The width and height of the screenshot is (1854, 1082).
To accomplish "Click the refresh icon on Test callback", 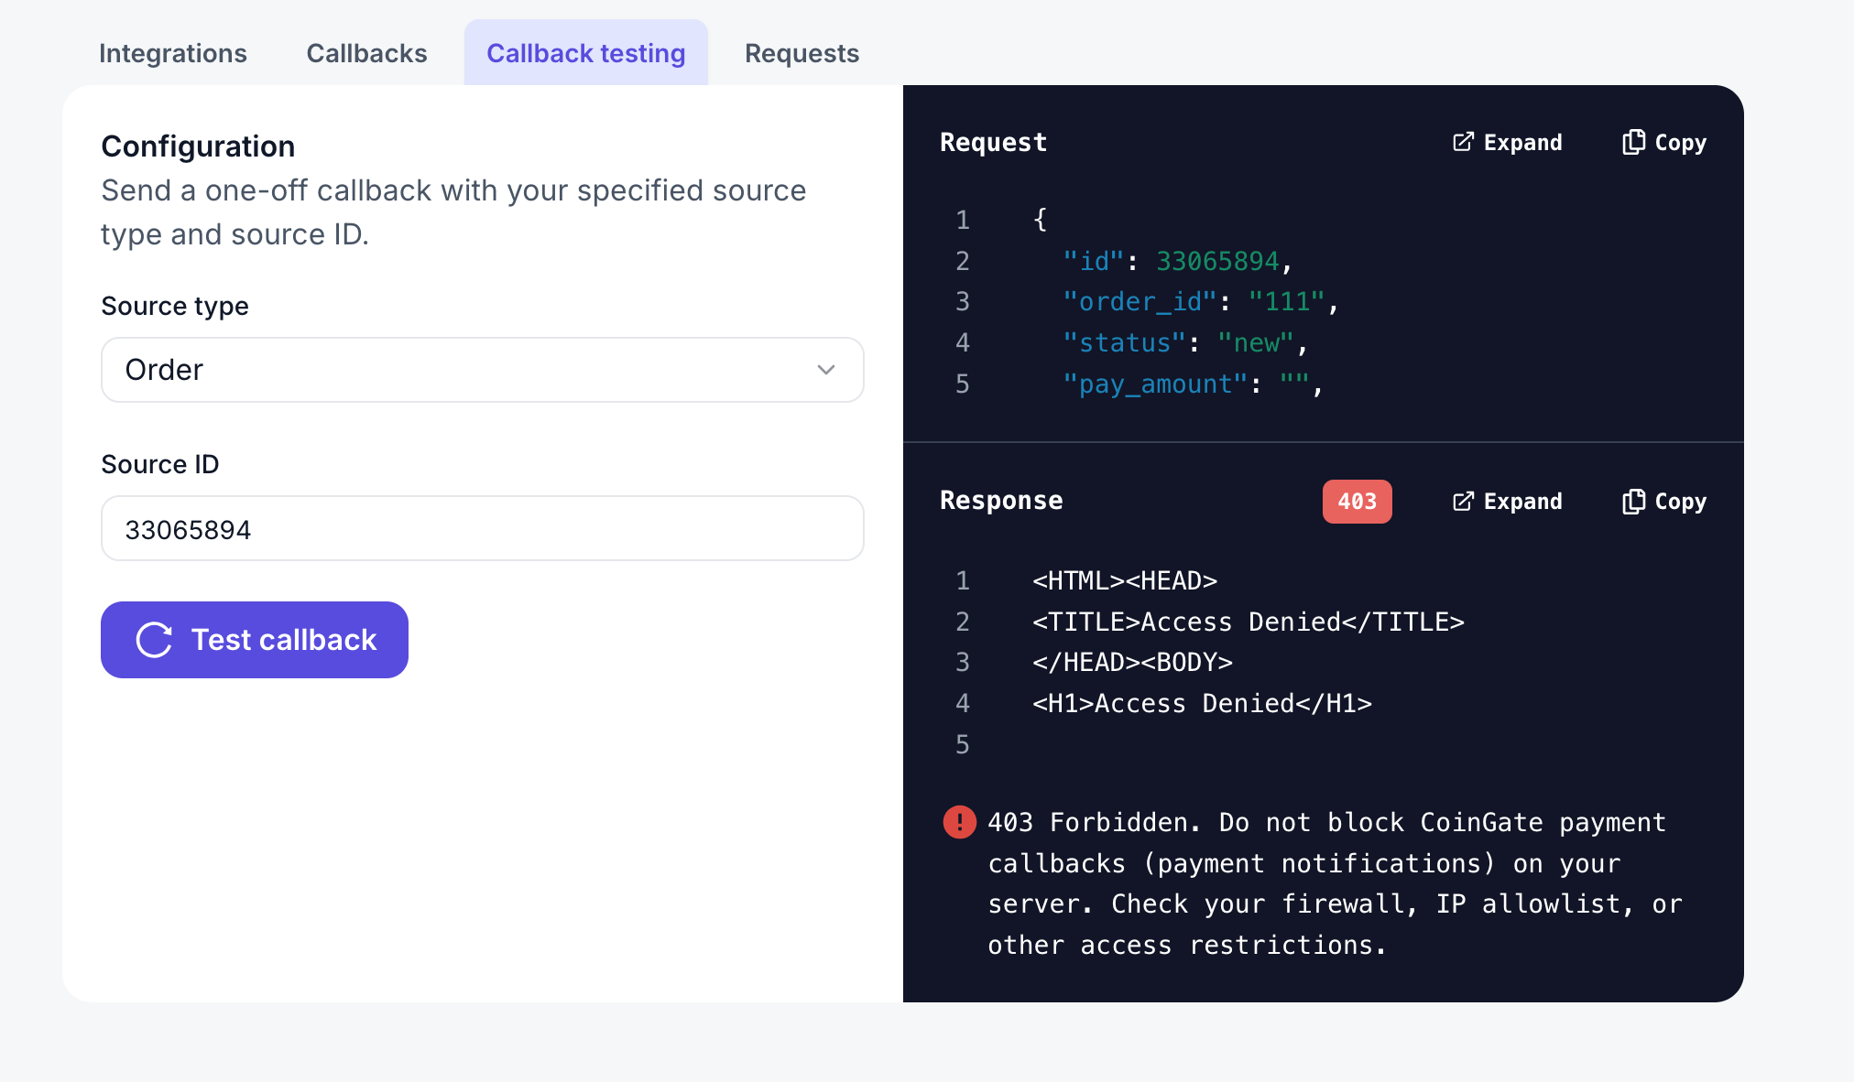I will (154, 640).
